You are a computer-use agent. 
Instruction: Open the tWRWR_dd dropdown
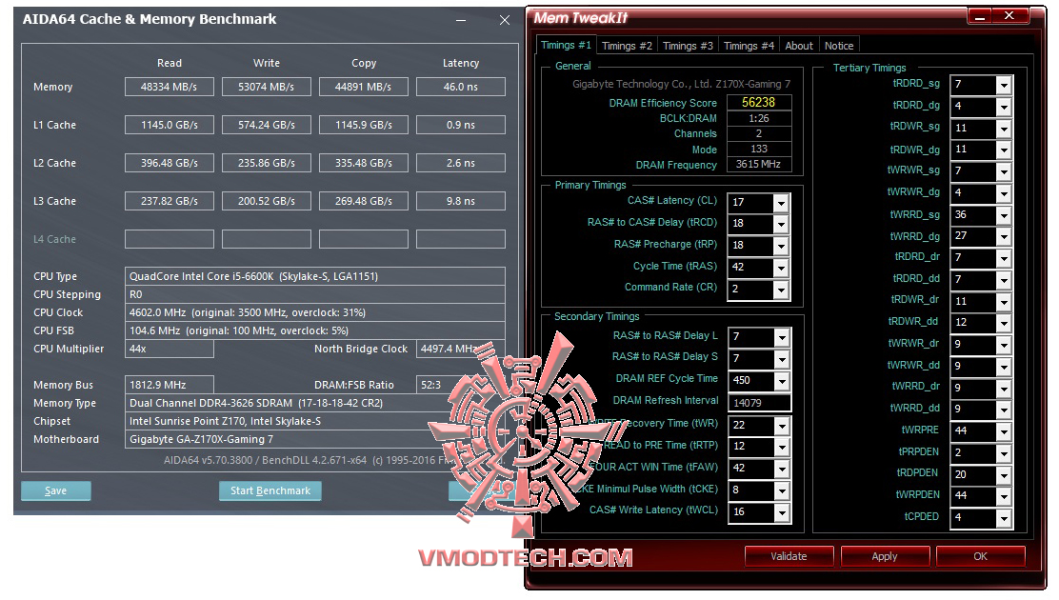tap(1004, 367)
